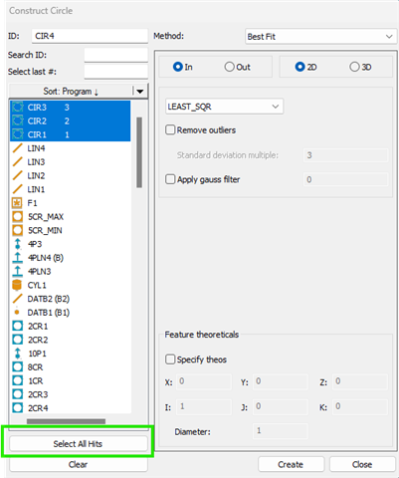Enable the Remove outliers checkbox
Viewport: 399px width, 478px height.
(170, 129)
